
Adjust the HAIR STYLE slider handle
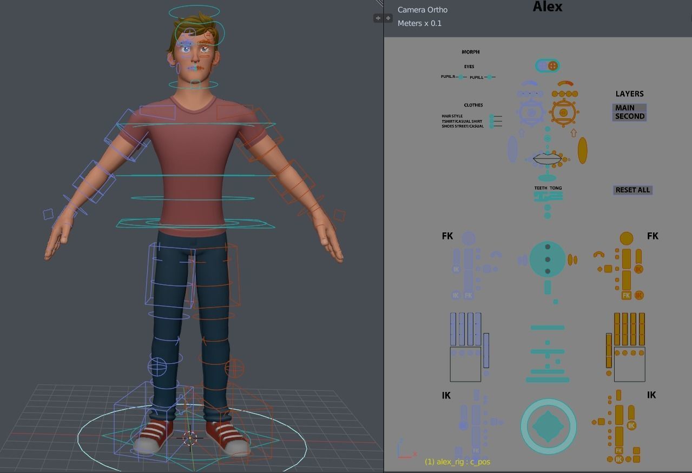(x=492, y=116)
